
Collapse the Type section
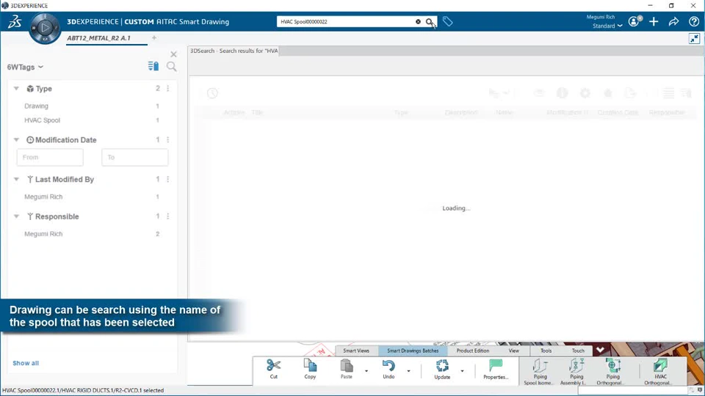pyautogui.click(x=16, y=89)
